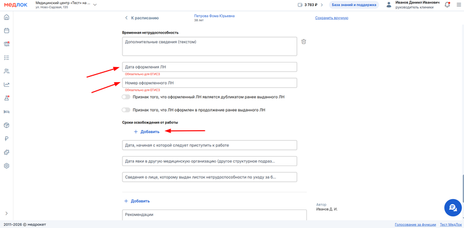Open Тест МедЛок link in footer
The width and height of the screenshot is (464, 228).
(x=451, y=224)
